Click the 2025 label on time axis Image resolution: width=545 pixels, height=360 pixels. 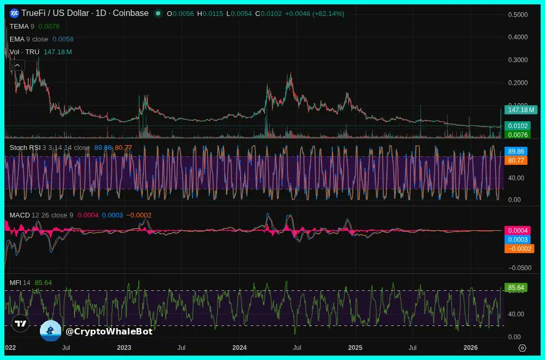click(x=355, y=348)
